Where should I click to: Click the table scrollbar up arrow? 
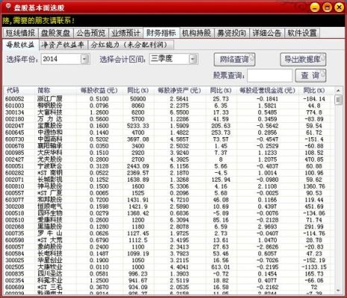338,91
